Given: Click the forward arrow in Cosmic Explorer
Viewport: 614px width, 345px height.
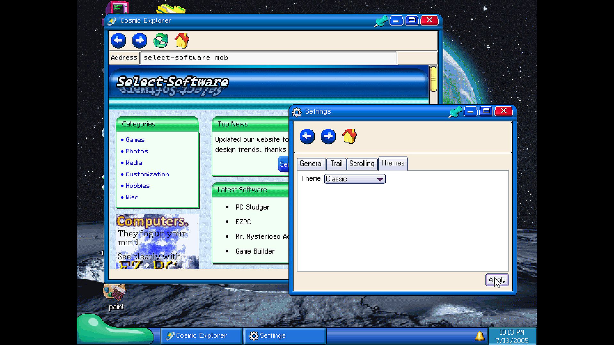Looking at the screenshot, I should click(139, 41).
